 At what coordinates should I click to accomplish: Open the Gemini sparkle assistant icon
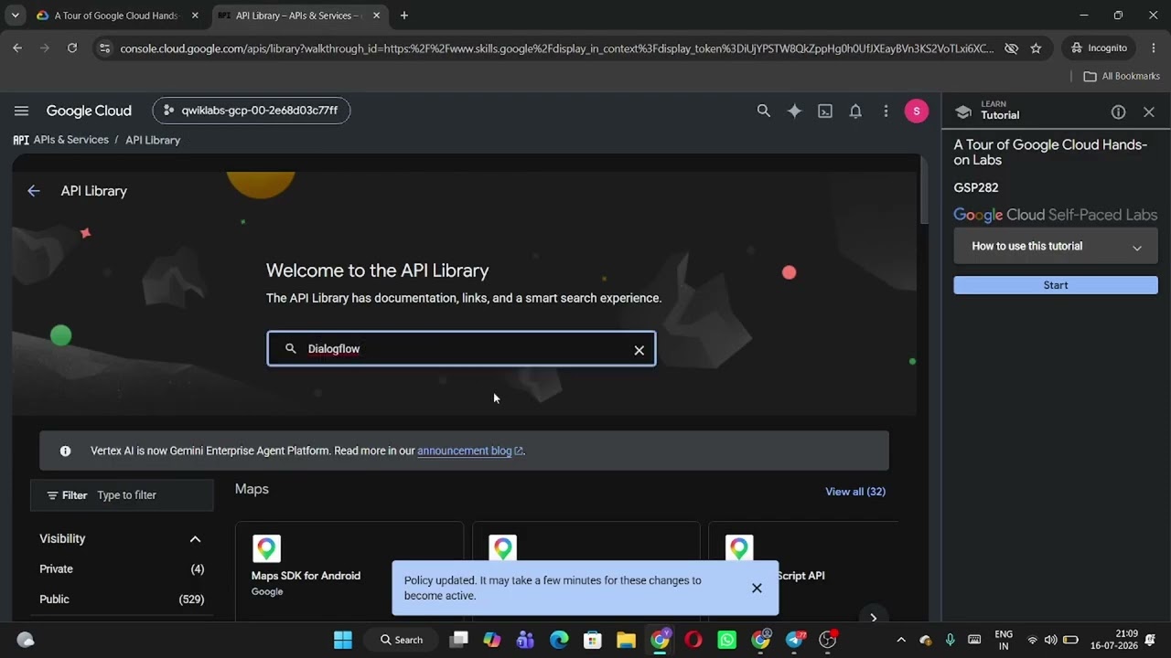coord(794,111)
